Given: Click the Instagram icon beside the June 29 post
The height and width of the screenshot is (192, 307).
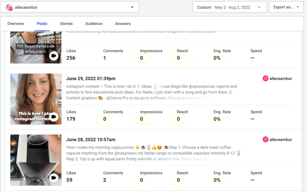Looking at the screenshot, I should tap(266, 78).
